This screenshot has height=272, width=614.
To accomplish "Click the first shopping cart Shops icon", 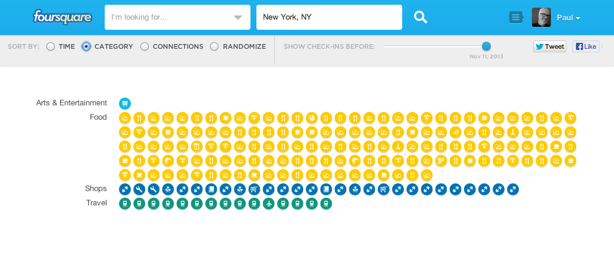I will [x=254, y=190].
